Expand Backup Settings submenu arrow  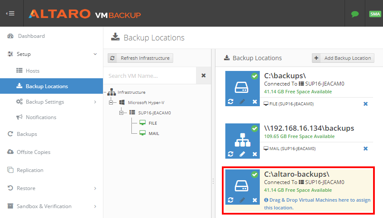click(95, 102)
